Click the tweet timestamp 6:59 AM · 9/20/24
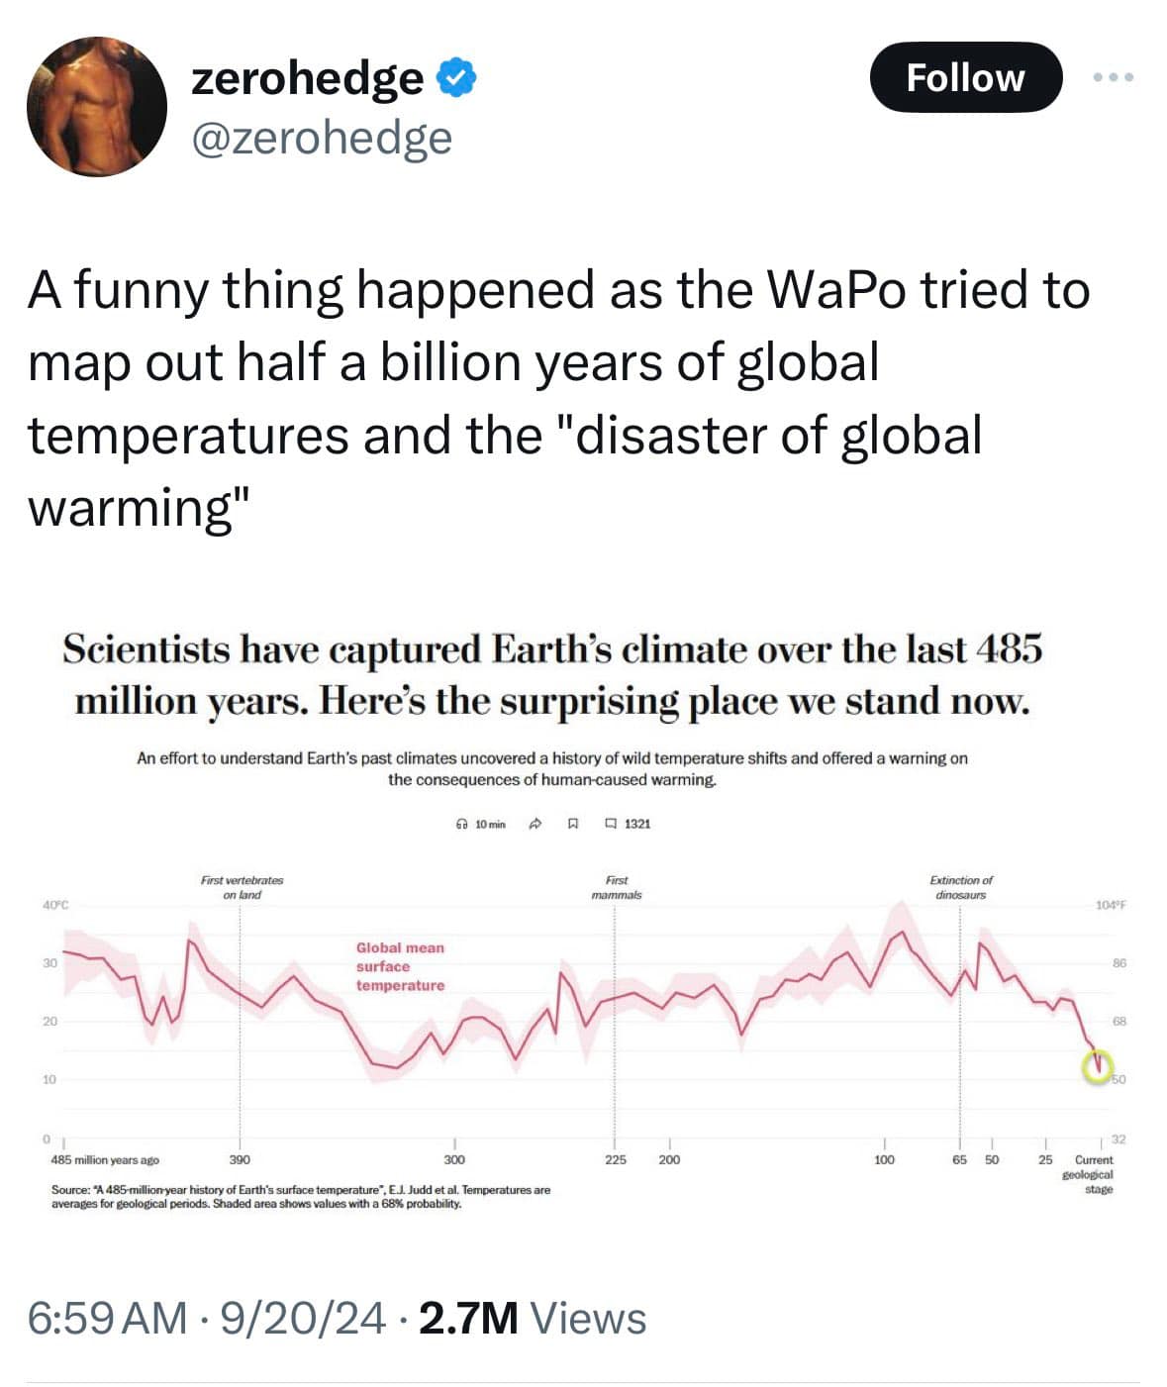Image resolution: width=1167 pixels, height=1387 pixels. [207, 1318]
